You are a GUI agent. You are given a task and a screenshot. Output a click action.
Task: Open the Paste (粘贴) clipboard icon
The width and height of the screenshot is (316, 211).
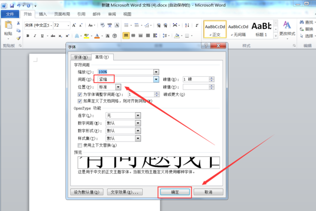8,25
